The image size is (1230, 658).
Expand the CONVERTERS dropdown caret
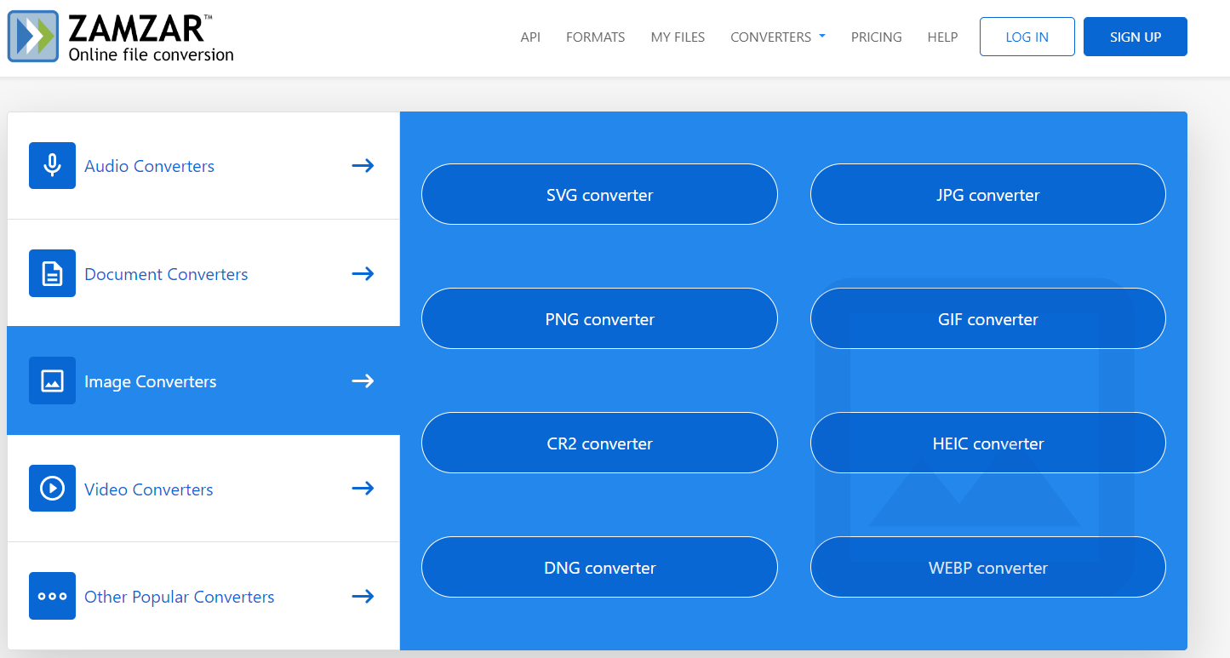tap(822, 37)
